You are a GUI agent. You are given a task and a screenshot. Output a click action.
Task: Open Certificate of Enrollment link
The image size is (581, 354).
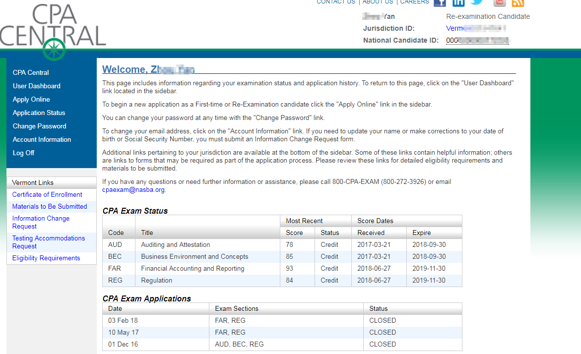coord(47,194)
